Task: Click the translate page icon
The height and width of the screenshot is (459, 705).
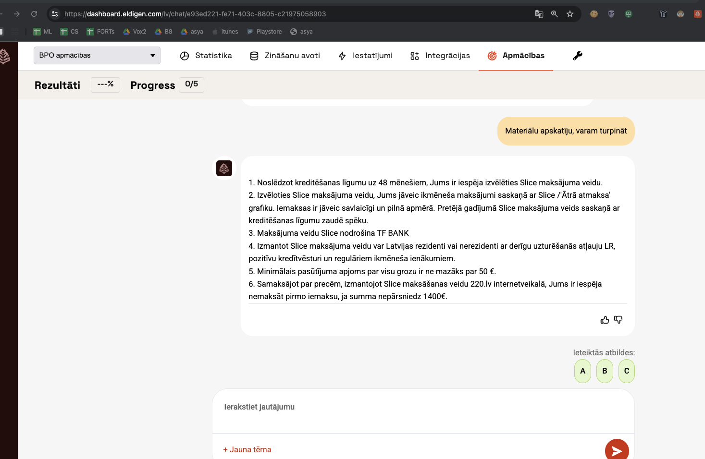Action: [x=539, y=14]
